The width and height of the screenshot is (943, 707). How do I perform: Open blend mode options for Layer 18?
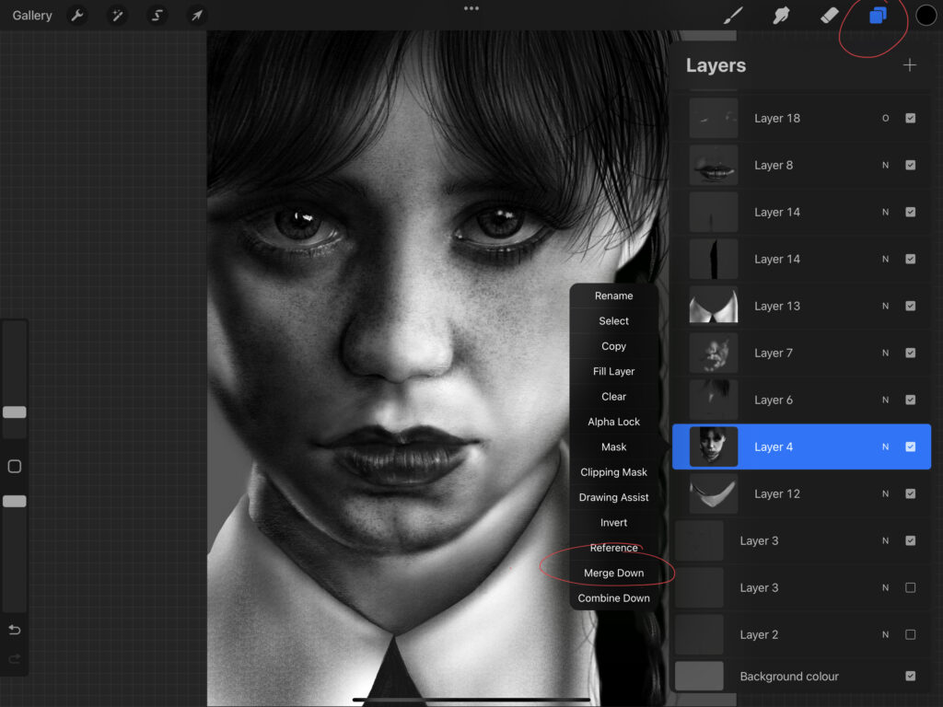(885, 119)
